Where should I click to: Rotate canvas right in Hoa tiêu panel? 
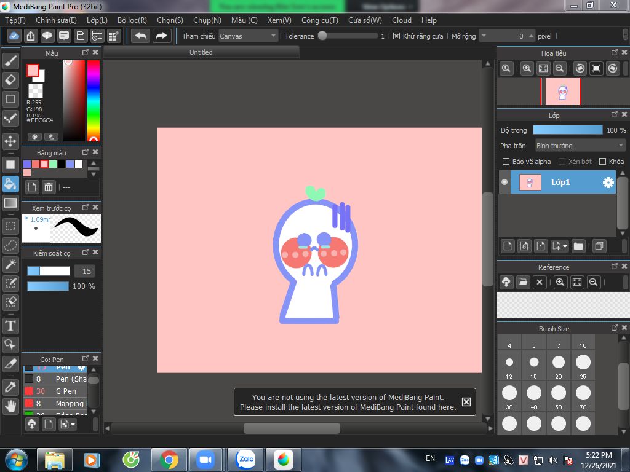click(x=612, y=68)
